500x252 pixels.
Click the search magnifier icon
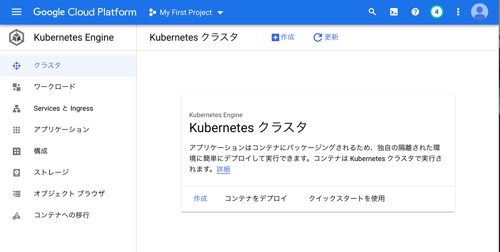[372, 12]
